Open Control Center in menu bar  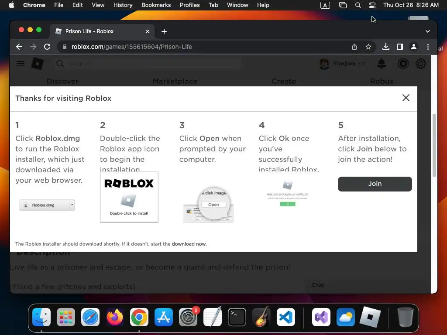coord(372,5)
